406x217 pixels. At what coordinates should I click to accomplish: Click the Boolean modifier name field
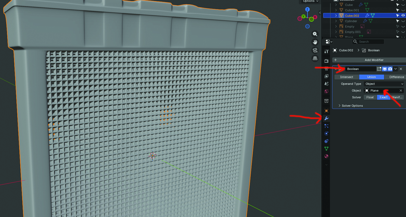pyautogui.click(x=361, y=69)
